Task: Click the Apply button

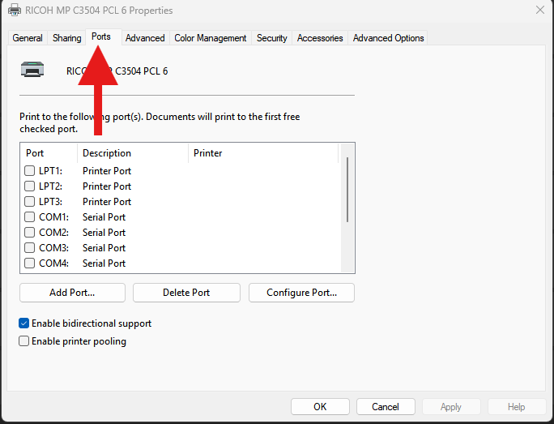Action: [x=451, y=407]
